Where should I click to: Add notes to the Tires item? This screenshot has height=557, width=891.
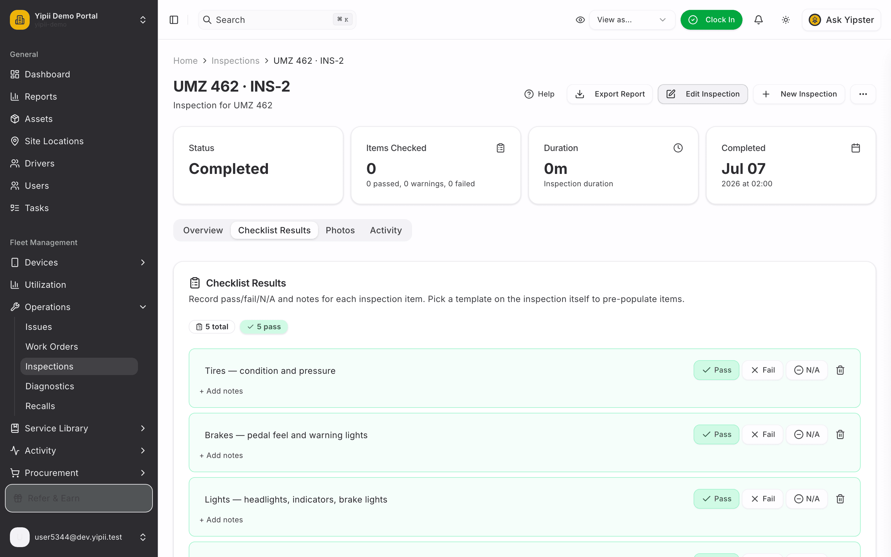tap(221, 391)
